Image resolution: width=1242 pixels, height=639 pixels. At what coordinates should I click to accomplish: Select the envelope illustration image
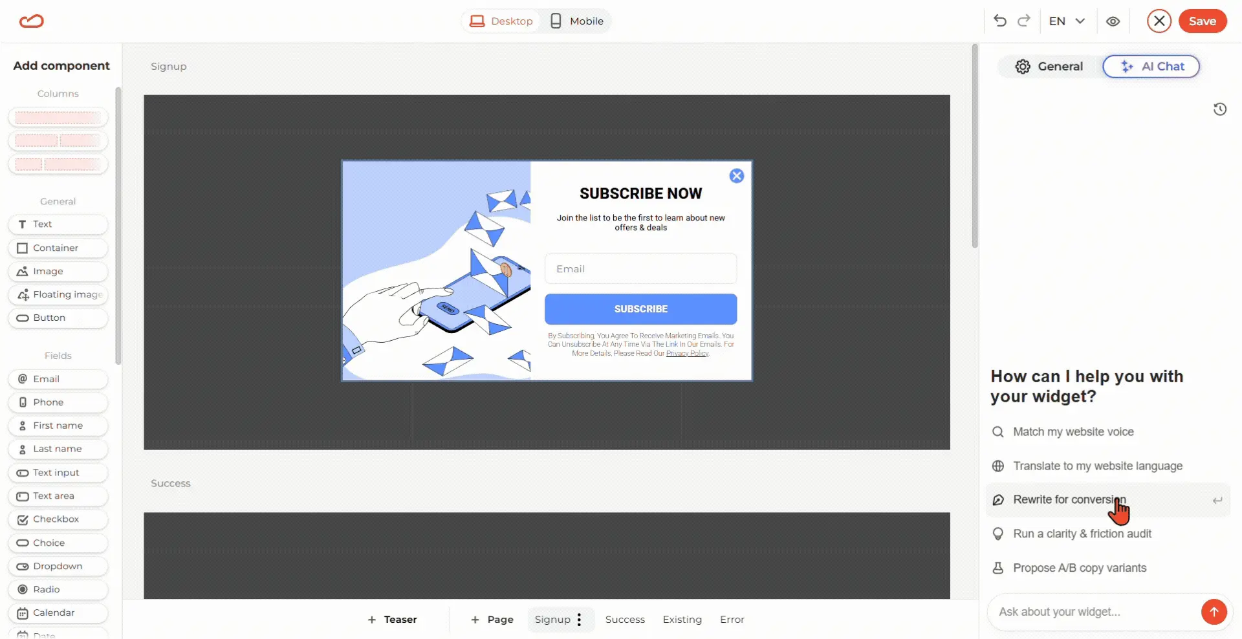click(x=437, y=271)
